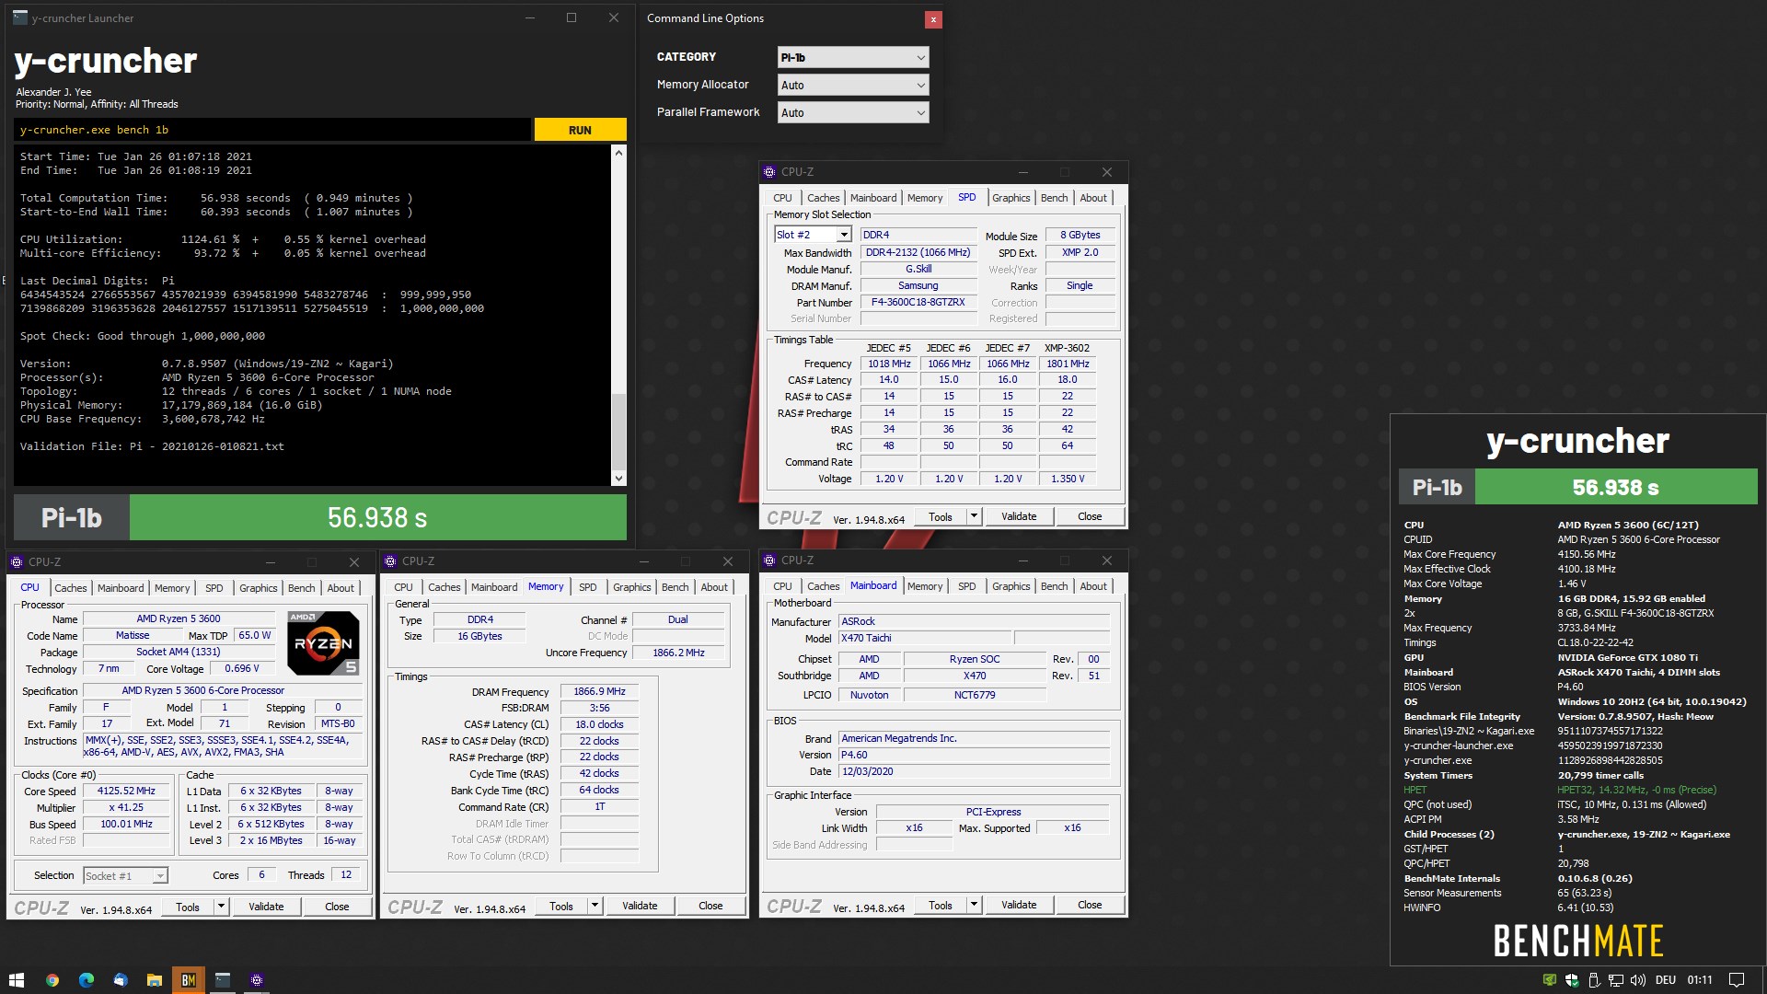
Task: Click the y-cruncher Launcher title bar icon
Action: 20,17
